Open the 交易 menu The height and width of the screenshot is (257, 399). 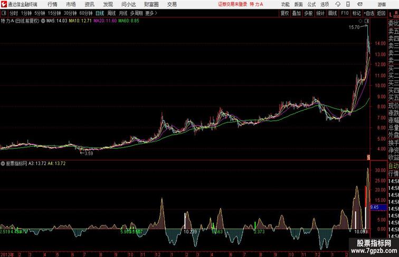[x=172, y=4]
